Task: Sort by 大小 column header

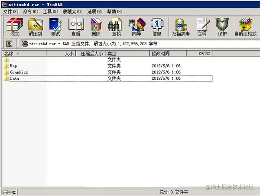Action: pyautogui.click(x=61, y=54)
